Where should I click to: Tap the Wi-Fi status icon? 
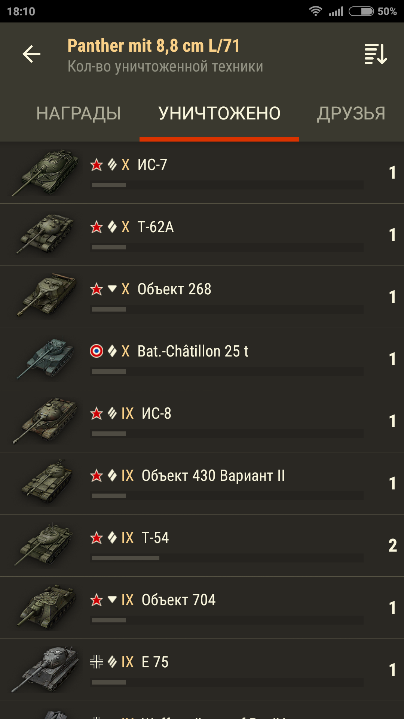pos(316,11)
